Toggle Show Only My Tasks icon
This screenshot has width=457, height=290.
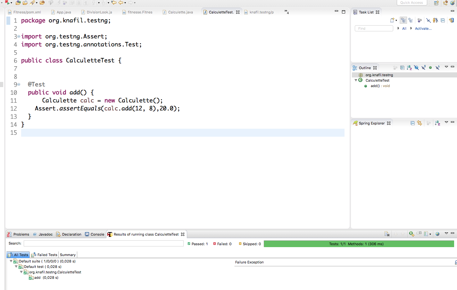pos(435,20)
